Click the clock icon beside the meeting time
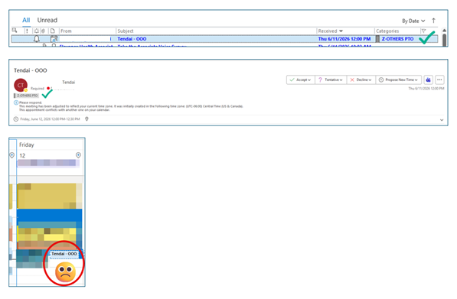 16,119
